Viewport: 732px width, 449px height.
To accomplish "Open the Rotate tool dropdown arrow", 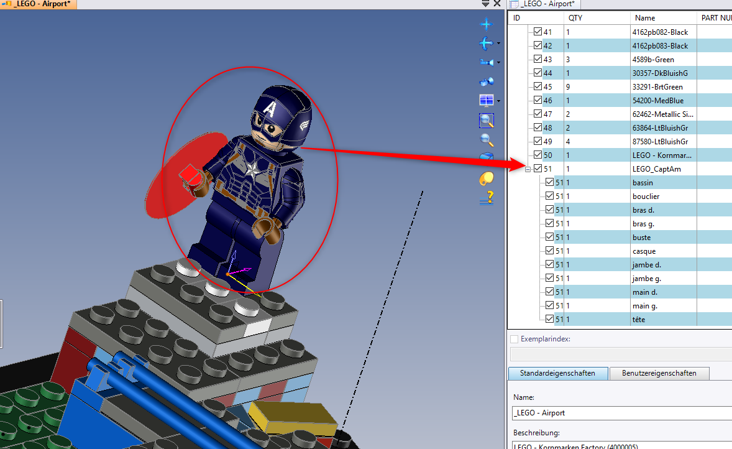I will tap(498, 44).
